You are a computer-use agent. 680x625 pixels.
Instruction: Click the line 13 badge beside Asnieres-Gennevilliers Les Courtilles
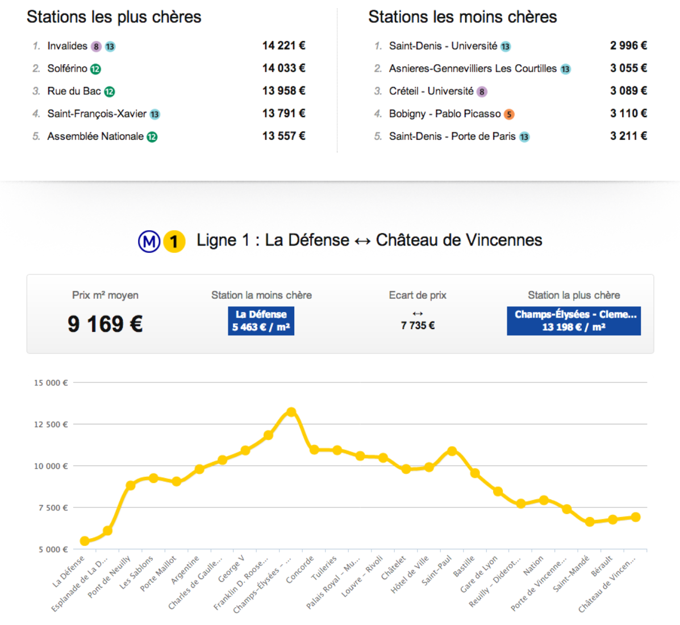click(x=565, y=69)
